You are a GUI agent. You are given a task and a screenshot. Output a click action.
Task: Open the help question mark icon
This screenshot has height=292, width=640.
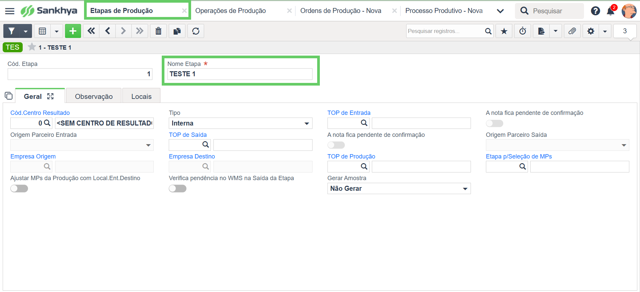pos(595,11)
